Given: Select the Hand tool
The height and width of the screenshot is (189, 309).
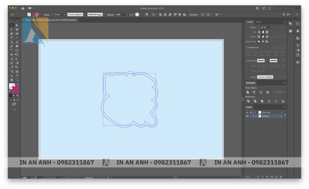Looking at the screenshot, I should pyautogui.click(x=11, y=80).
